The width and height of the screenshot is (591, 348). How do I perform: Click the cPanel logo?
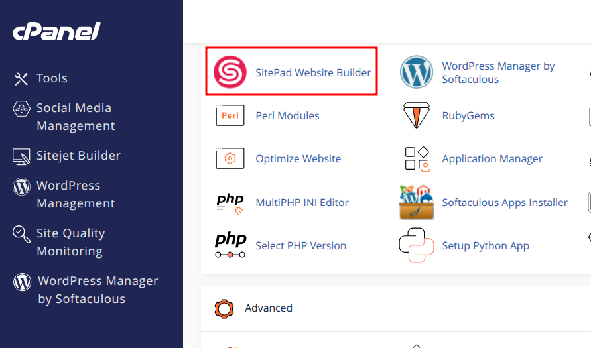pos(56,32)
